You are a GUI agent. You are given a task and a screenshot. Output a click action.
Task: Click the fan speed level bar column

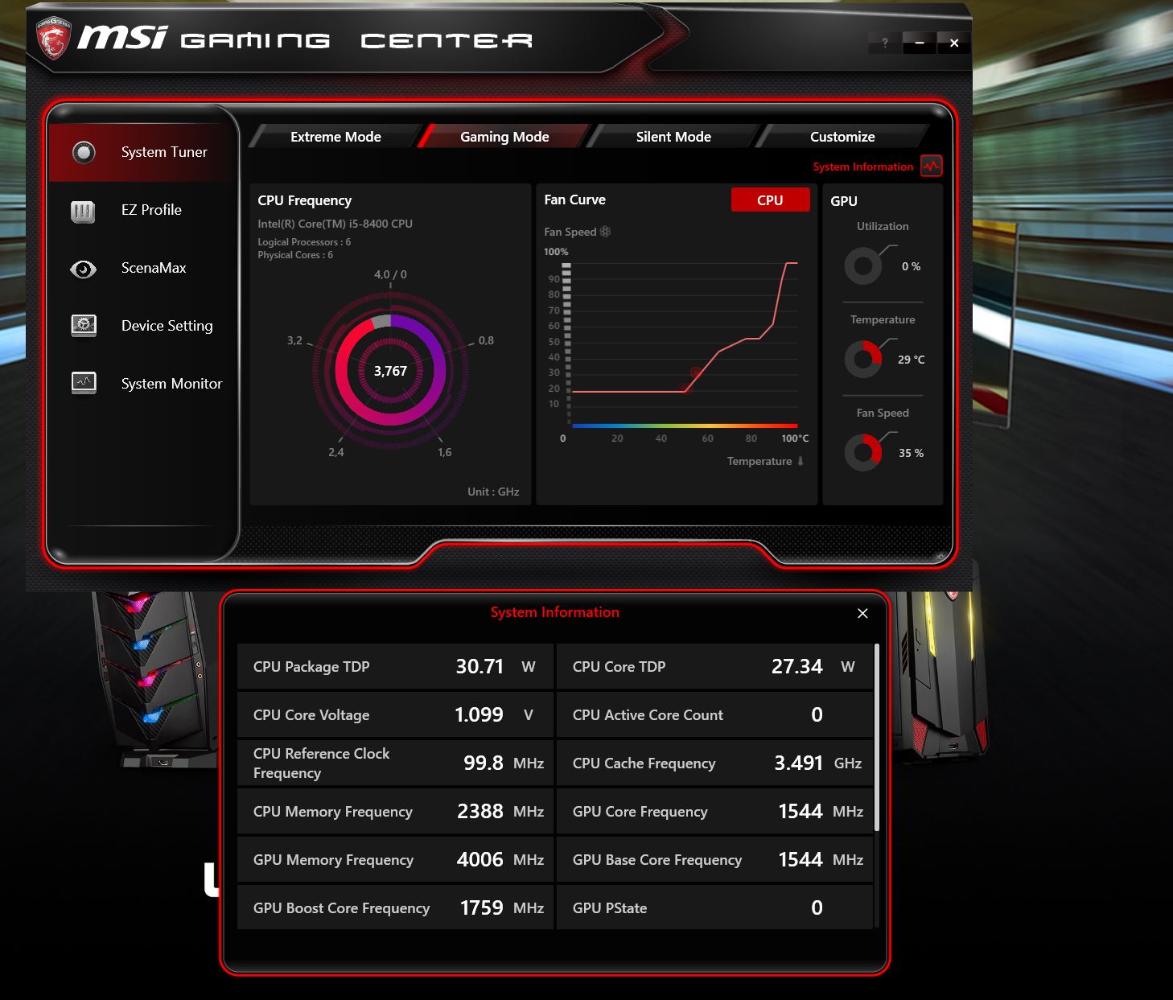(x=566, y=342)
